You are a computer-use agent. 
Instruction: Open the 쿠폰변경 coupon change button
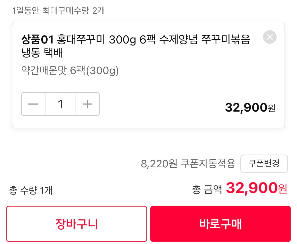point(264,164)
